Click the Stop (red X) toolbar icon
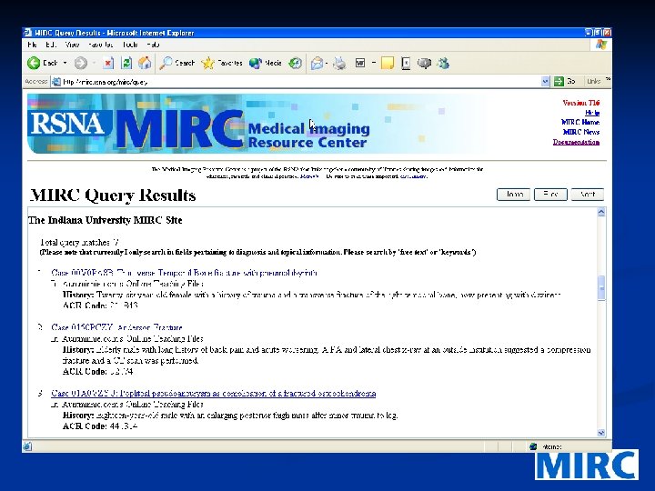This screenshot has width=655, height=491. [x=108, y=63]
